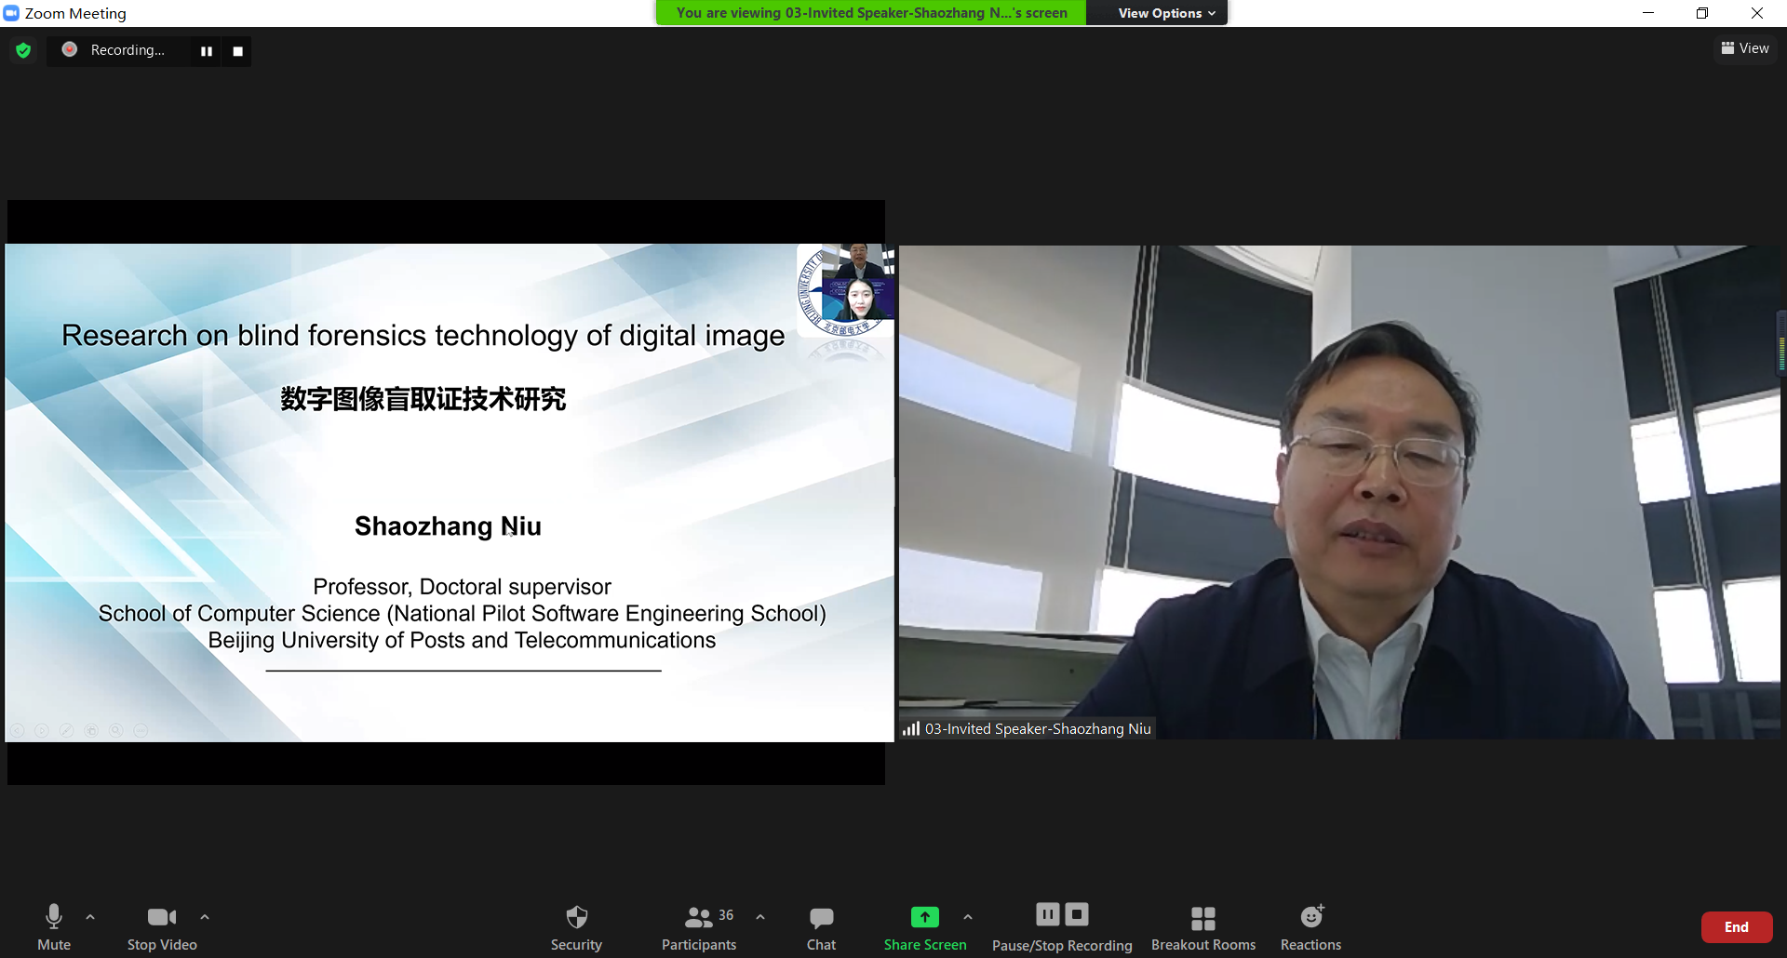Open the View layout menu
The image size is (1787, 958).
[1745, 48]
